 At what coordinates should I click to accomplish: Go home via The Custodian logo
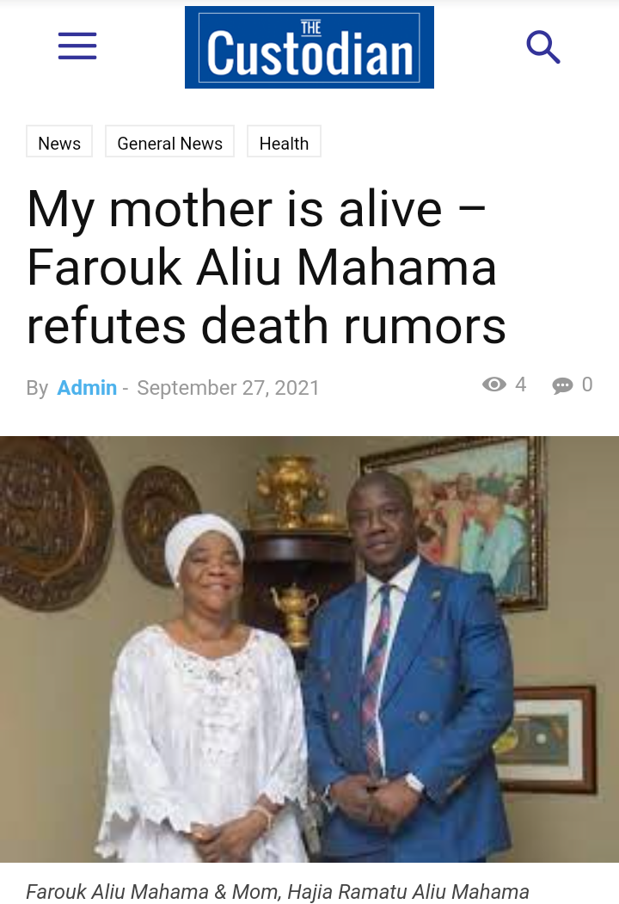[309, 47]
